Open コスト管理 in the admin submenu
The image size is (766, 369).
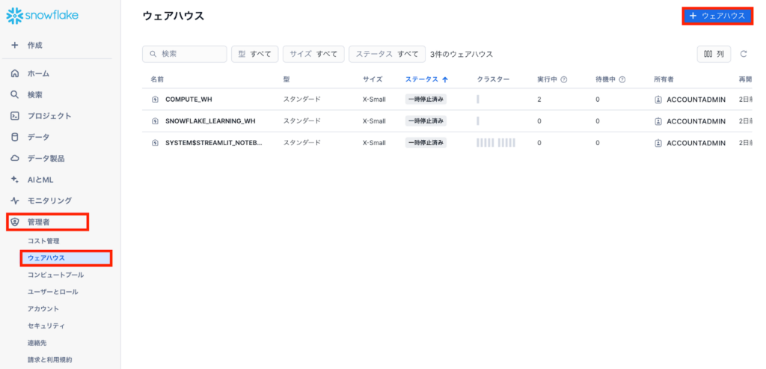click(43, 241)
